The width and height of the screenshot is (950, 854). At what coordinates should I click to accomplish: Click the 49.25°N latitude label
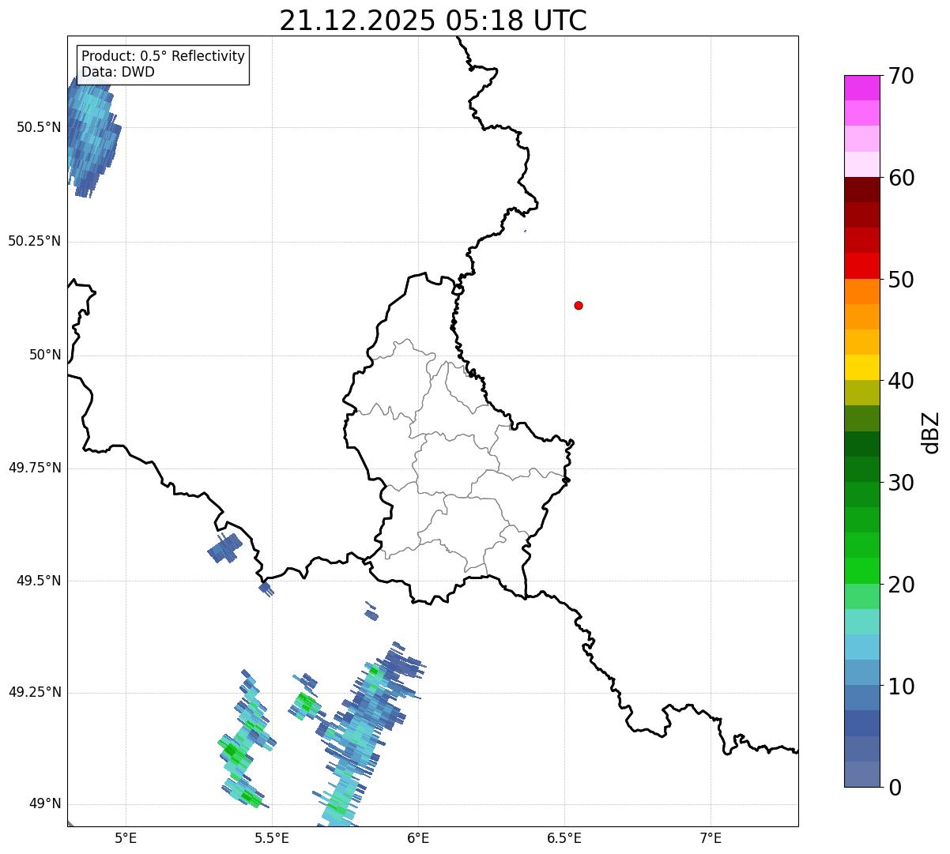click(x=35, y=692)
